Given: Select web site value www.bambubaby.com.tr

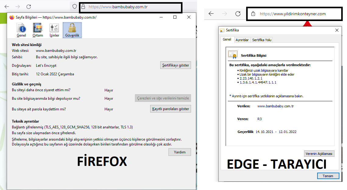Looking at the screenshot, I should tap(56, 51).
